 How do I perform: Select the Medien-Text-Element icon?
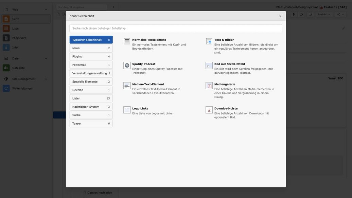[127, 86]
